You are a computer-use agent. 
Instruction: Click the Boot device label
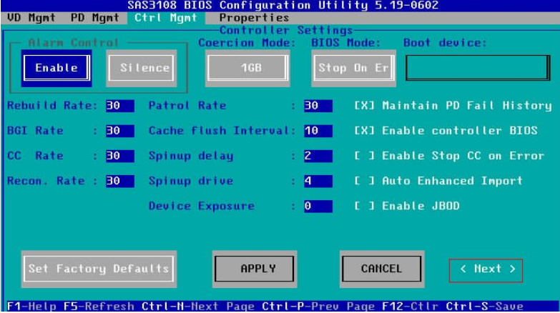click(445, 43)
